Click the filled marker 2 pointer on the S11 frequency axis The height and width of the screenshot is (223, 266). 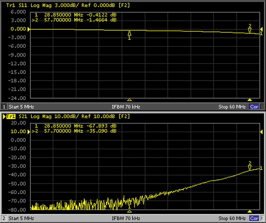pyautogui.click(x=249, y=100)
